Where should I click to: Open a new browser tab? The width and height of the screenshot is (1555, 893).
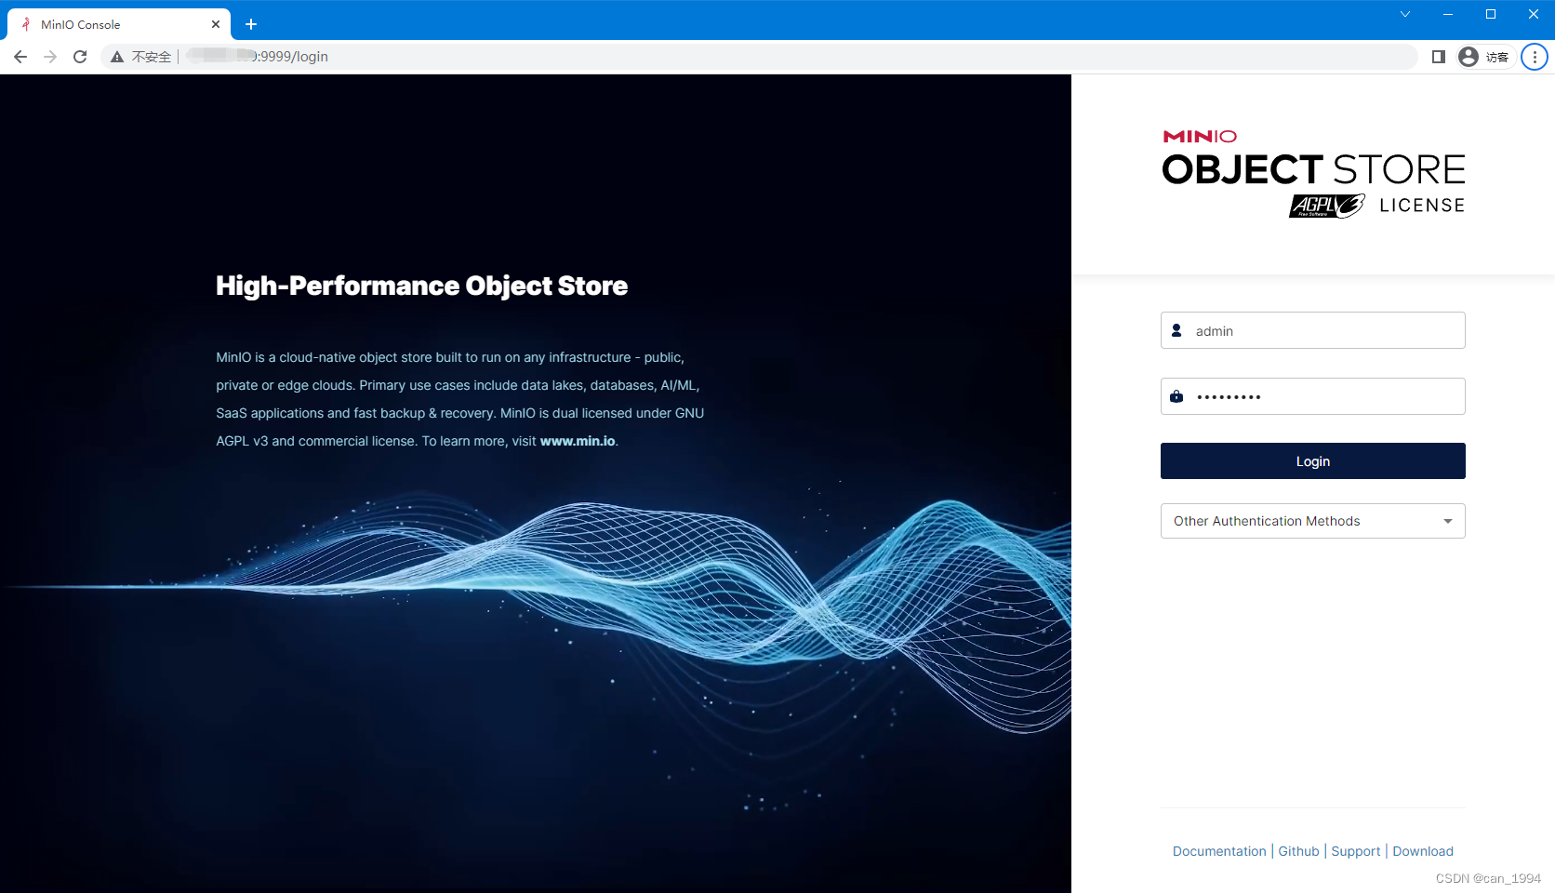(251, 24)
